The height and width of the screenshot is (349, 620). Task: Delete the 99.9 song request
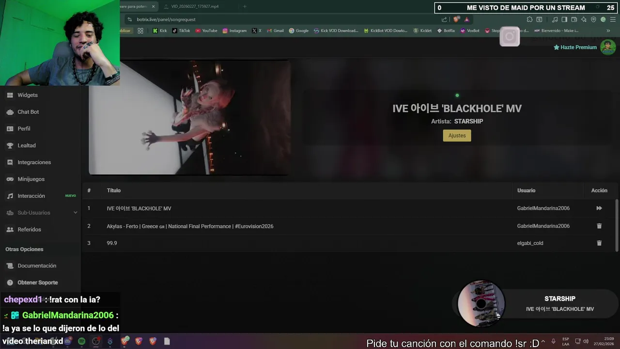coord(599,243)
